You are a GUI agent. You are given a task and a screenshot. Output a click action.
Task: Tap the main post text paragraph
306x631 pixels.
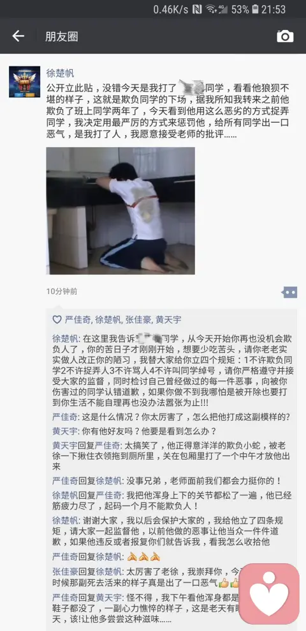tap(168, 111)
